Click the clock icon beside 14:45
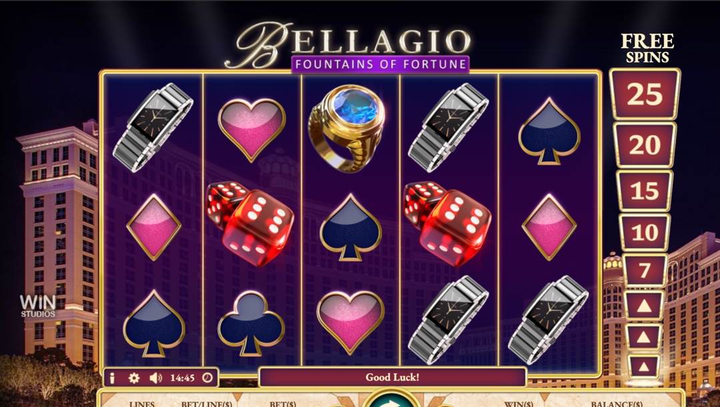Viewport: 720px width, 407px height. [x=207, y=378]
